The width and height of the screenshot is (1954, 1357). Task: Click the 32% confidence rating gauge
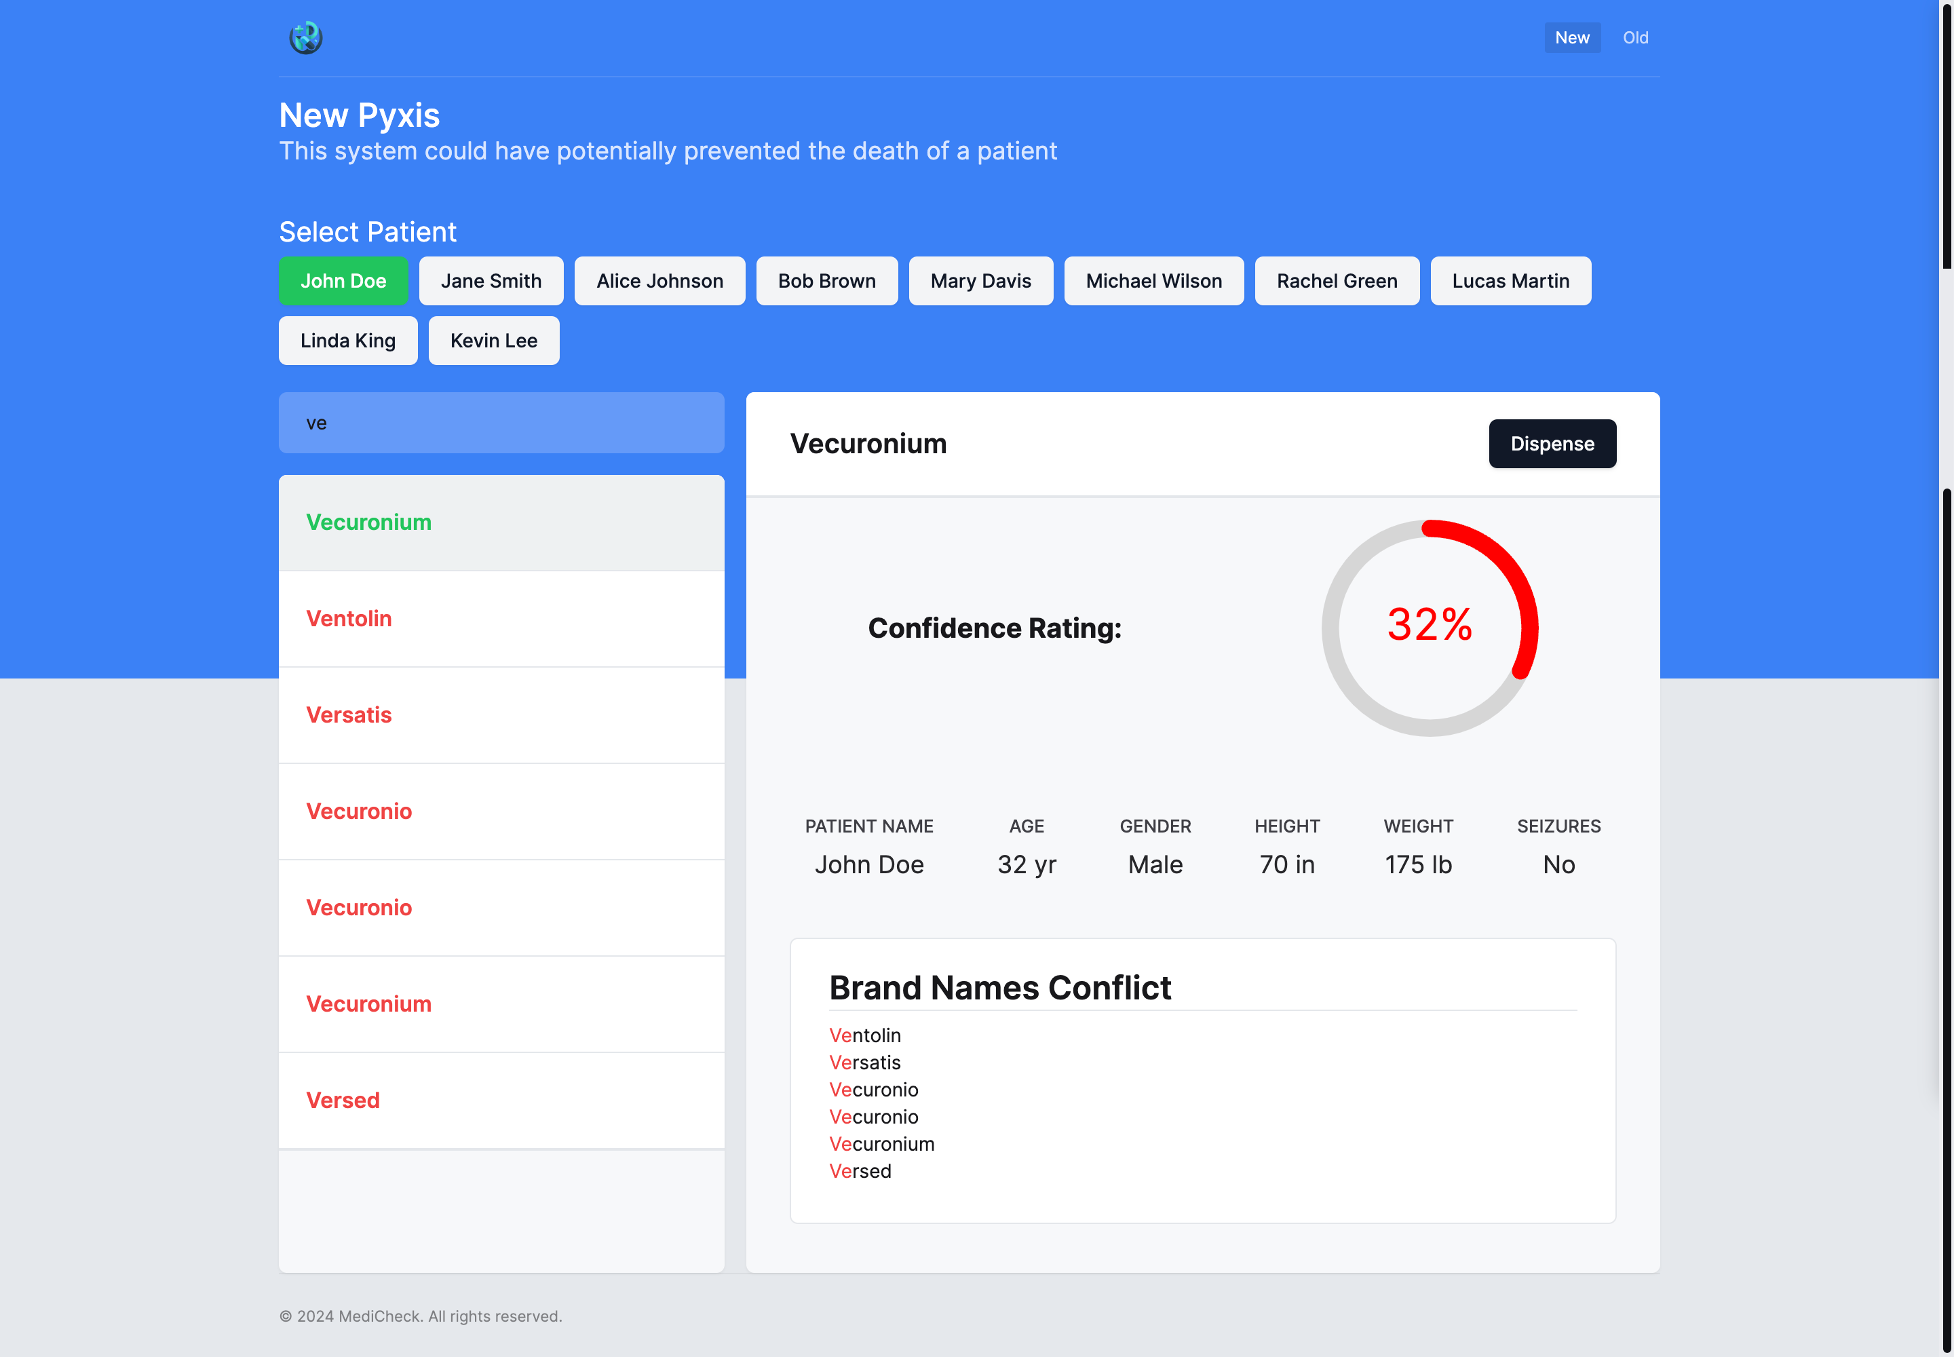click(x=1428, y=628)
